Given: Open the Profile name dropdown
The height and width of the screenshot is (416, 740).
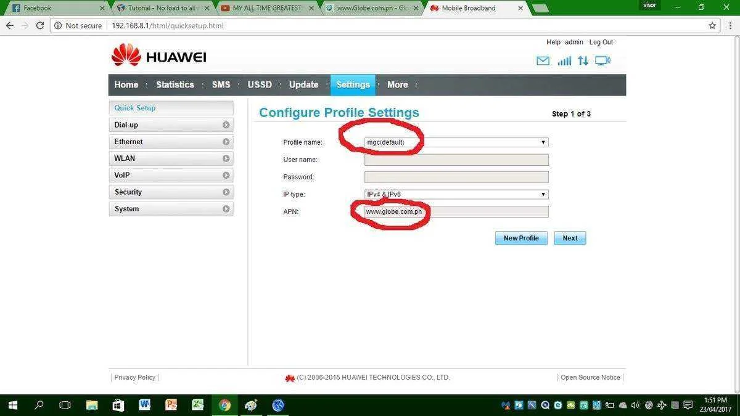Looking at the screenshot, I should pyautogui.click(x=456, y=142).
